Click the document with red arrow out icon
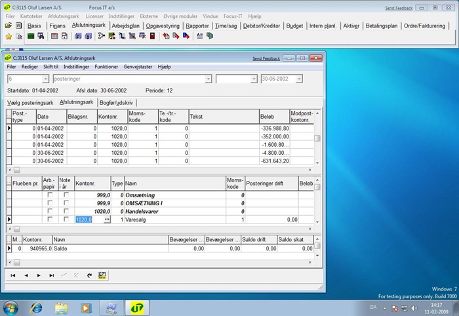Image resolution: width=459 pixels, height=316 pixels. [176, 36]
